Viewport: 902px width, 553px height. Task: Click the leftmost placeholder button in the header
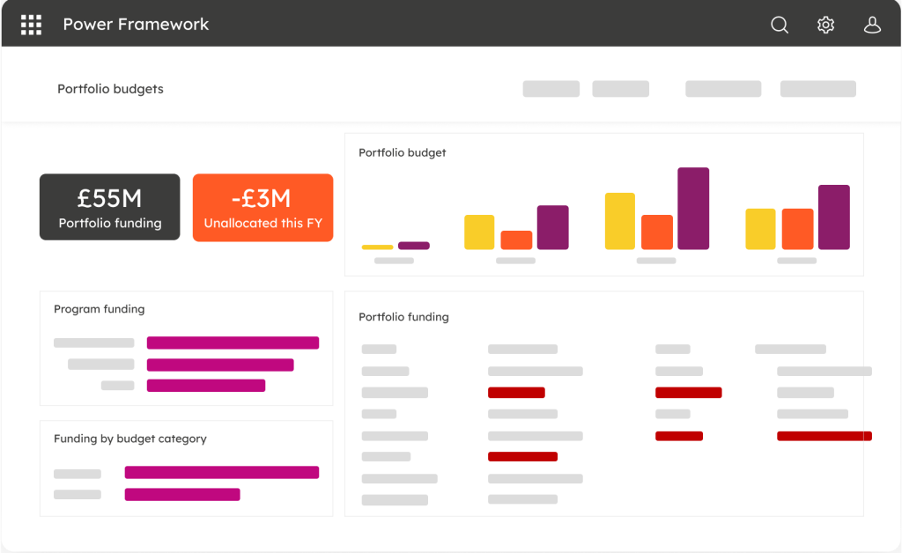[x=551, y=89]
